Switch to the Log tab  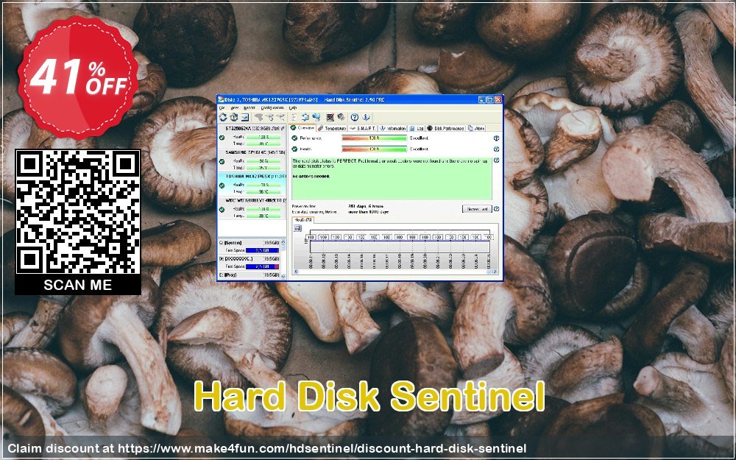click(417, 128)
